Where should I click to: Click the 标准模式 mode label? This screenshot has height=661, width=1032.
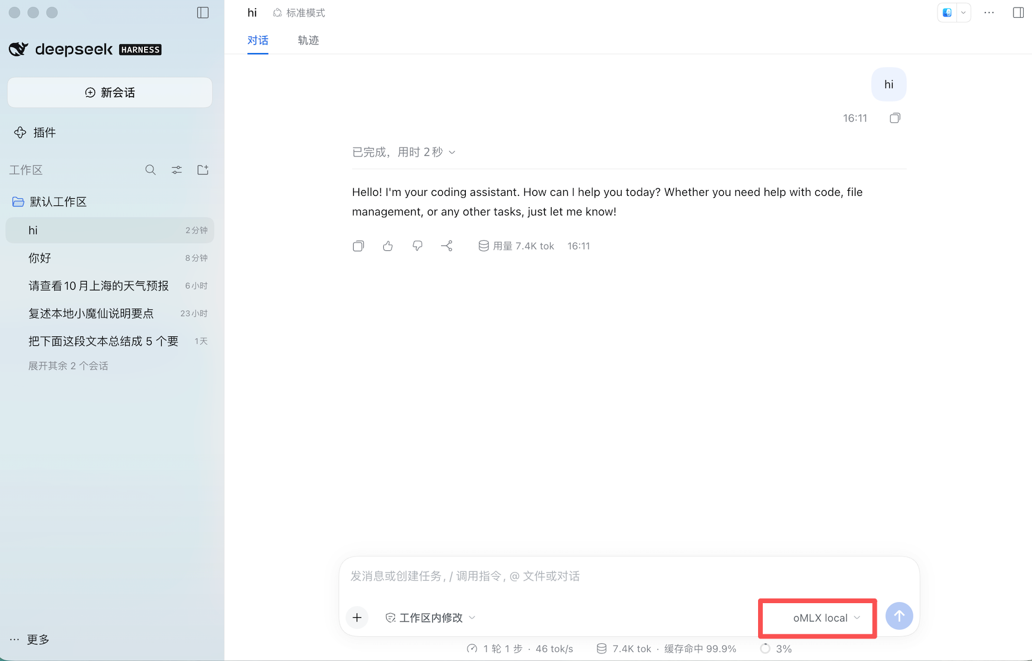pyautogui.click(x=299, y=12)
